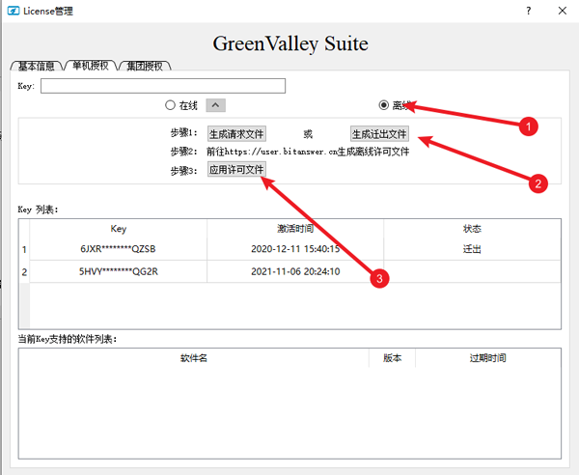Click the question mark help button

click(x=527, y=11)
